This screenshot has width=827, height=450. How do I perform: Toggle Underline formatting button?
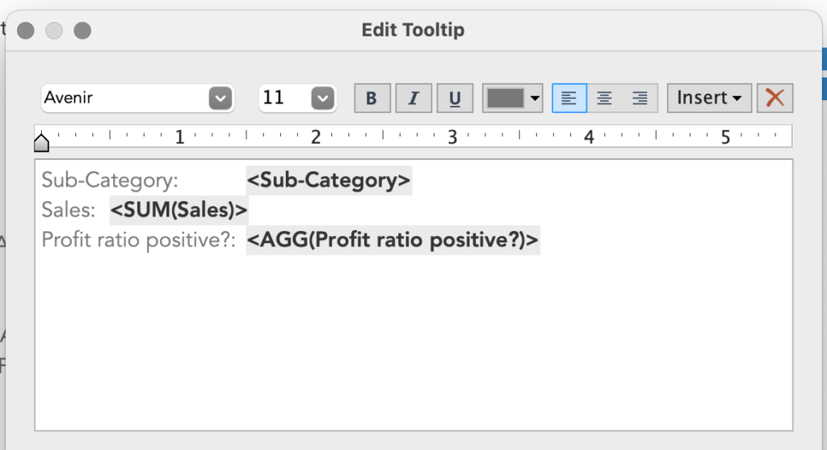(455, 99)
